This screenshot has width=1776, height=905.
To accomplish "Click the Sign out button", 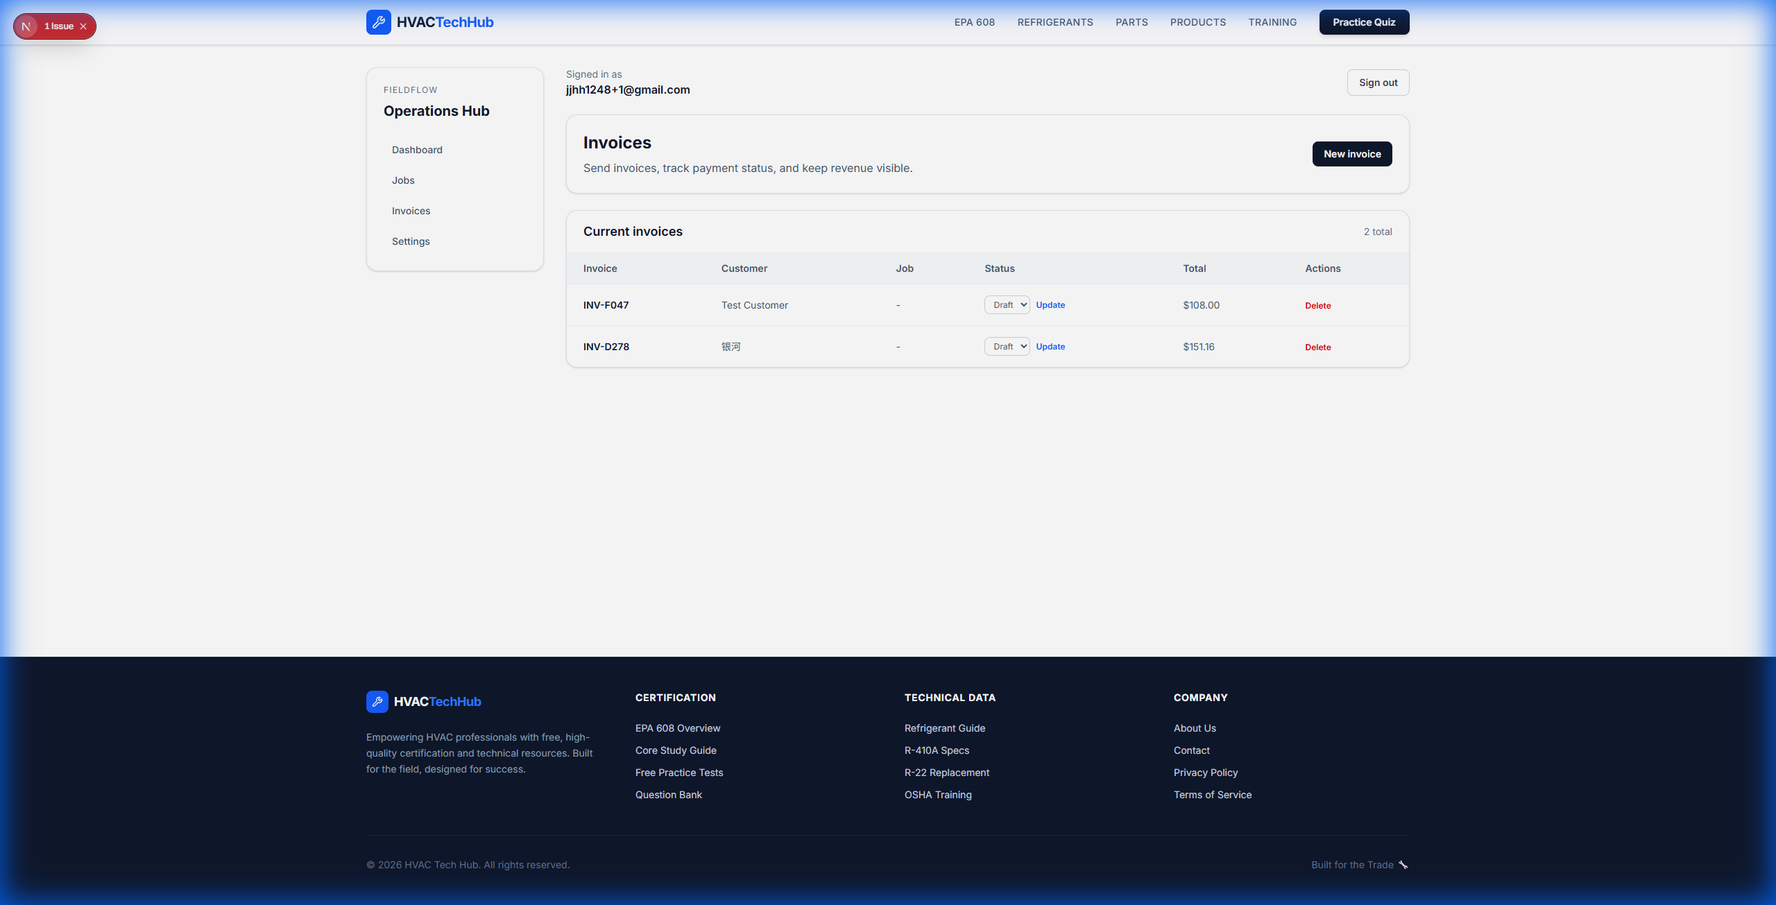I will [1377, 82].
